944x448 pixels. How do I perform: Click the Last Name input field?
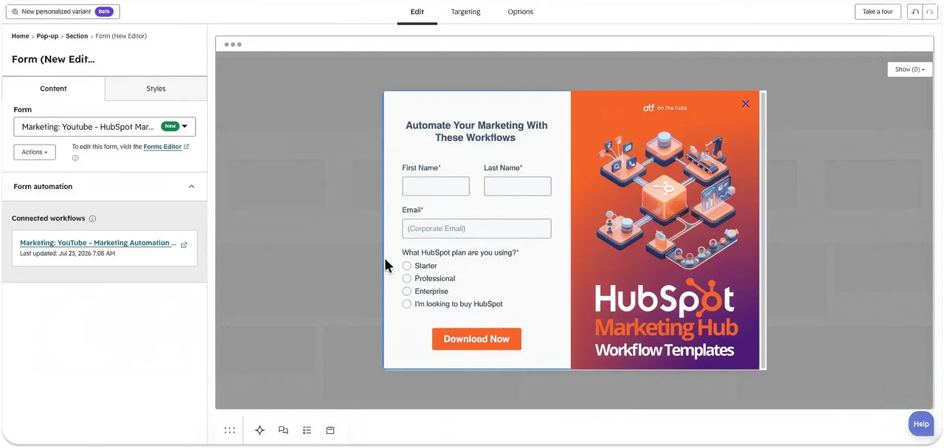point(518,186)
